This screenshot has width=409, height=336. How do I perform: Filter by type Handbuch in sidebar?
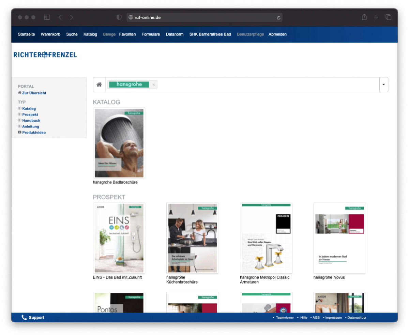click(x=31, y=121)
